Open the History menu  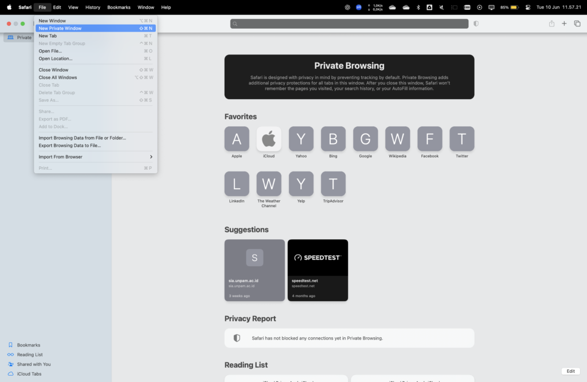[93, 7]
